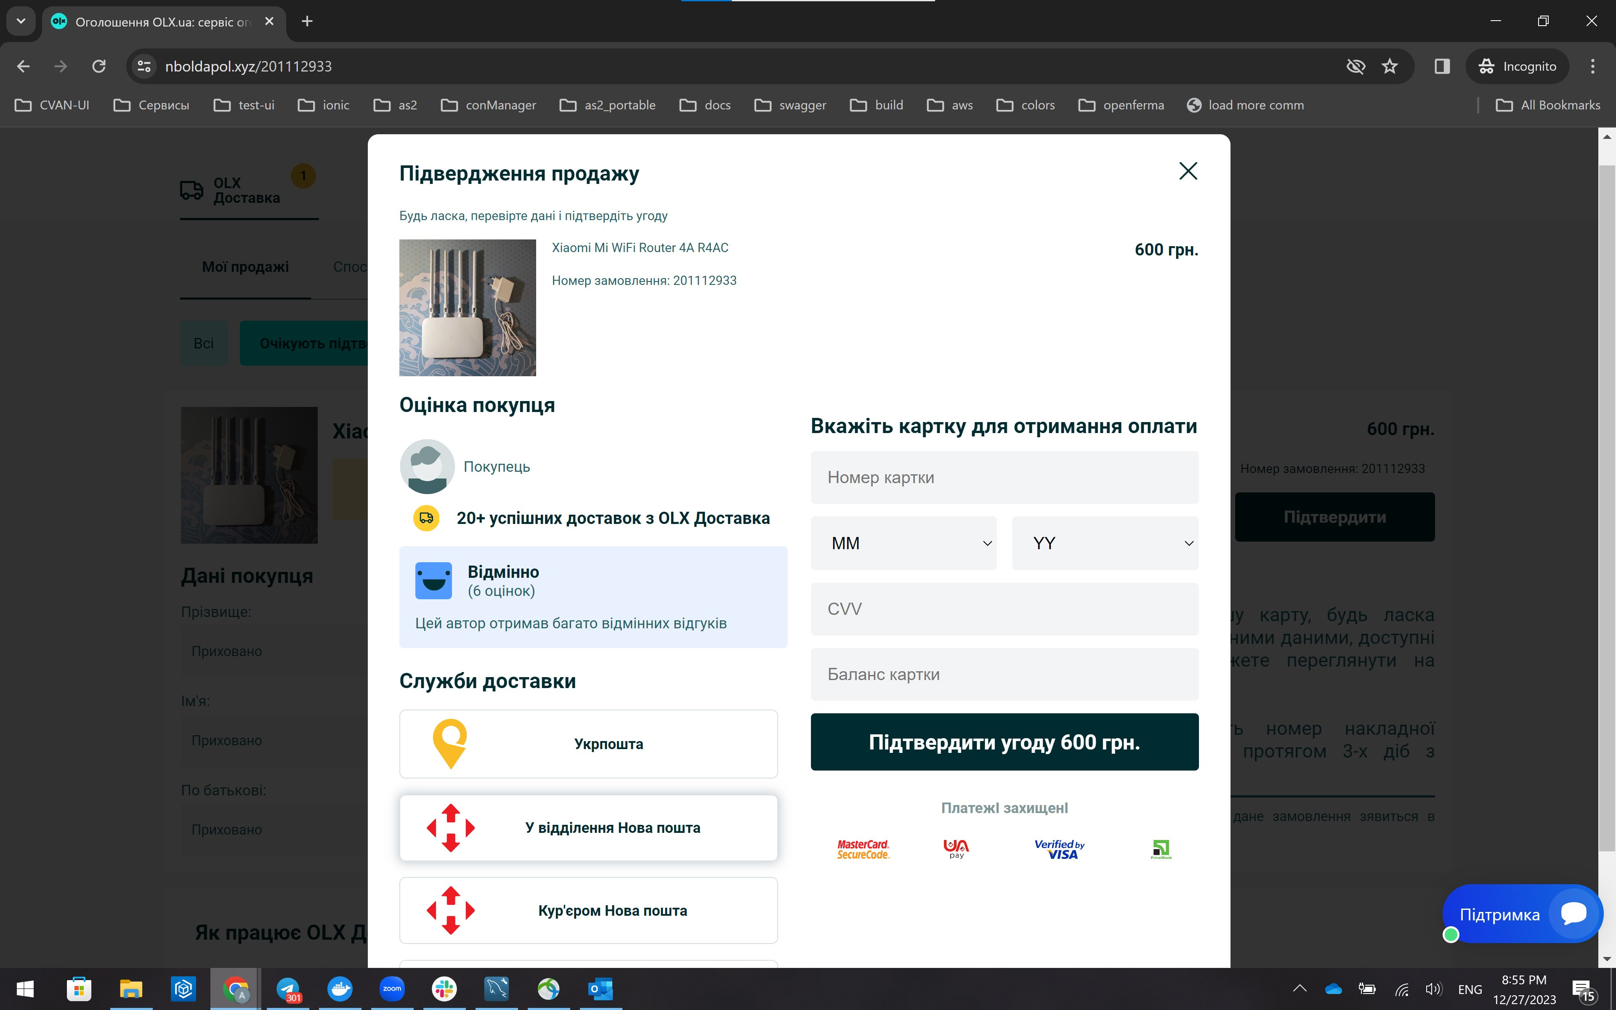Select the Укрпошта delivery option
1616x1010 pixels.
point(588,744)
